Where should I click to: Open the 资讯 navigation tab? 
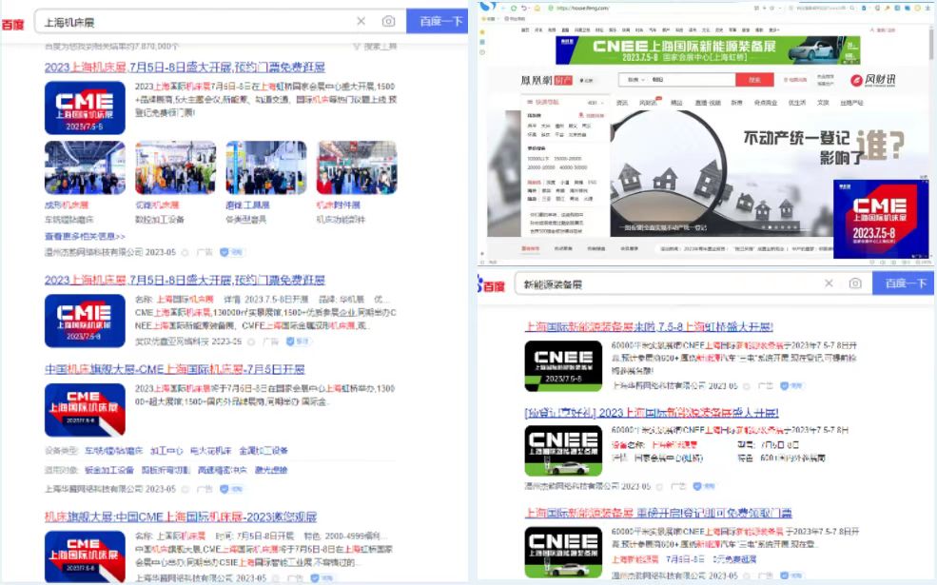point(622,103)
